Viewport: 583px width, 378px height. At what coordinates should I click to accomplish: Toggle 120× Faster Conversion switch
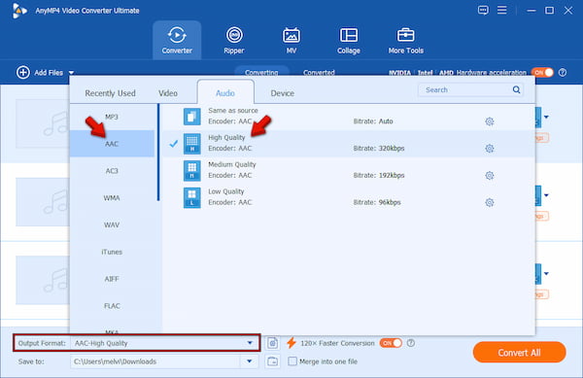pyautogui.click(x=391, y=343)
